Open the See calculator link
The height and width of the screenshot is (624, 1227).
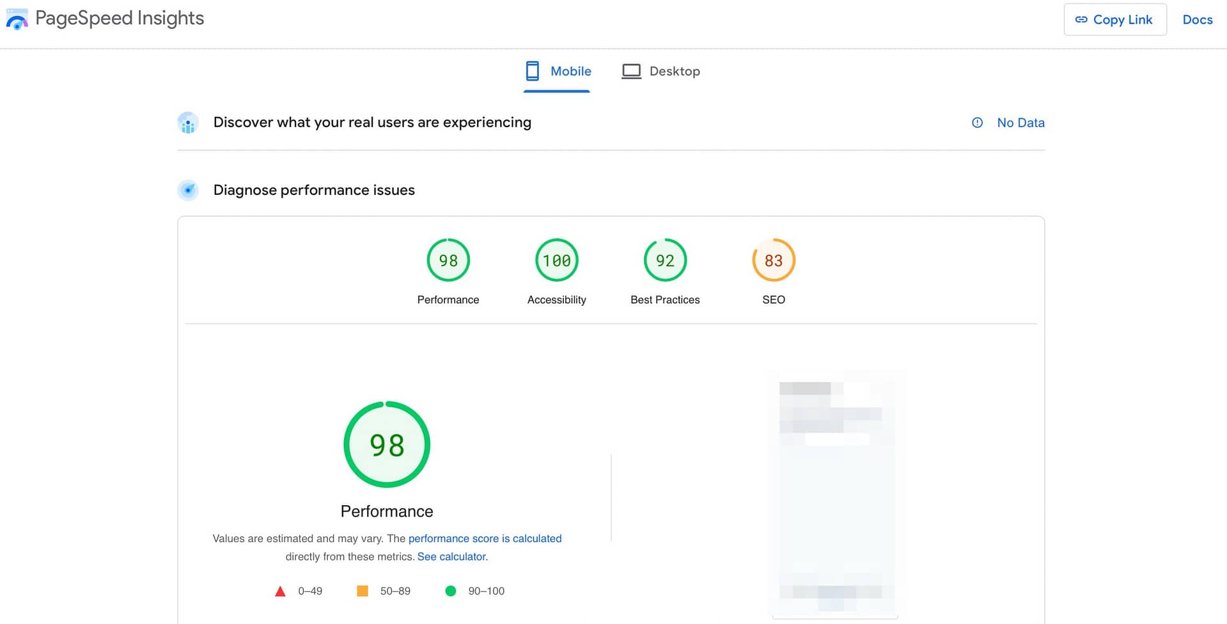click(452, 556)
